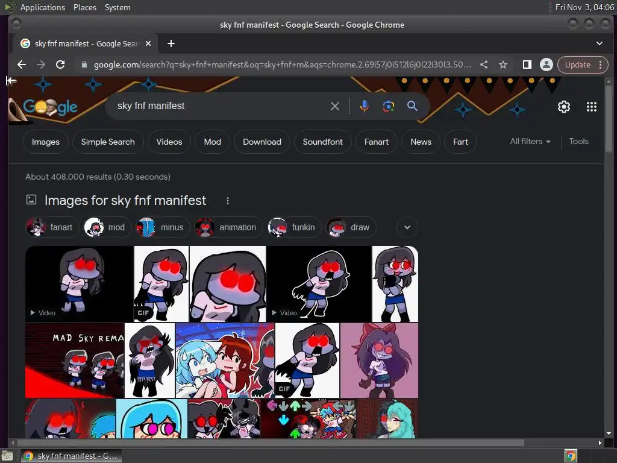
Task: Select the Images filter chip
Action: tap(46, 142)
